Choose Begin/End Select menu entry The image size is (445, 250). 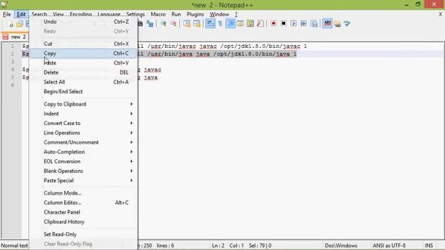point(83,92)
